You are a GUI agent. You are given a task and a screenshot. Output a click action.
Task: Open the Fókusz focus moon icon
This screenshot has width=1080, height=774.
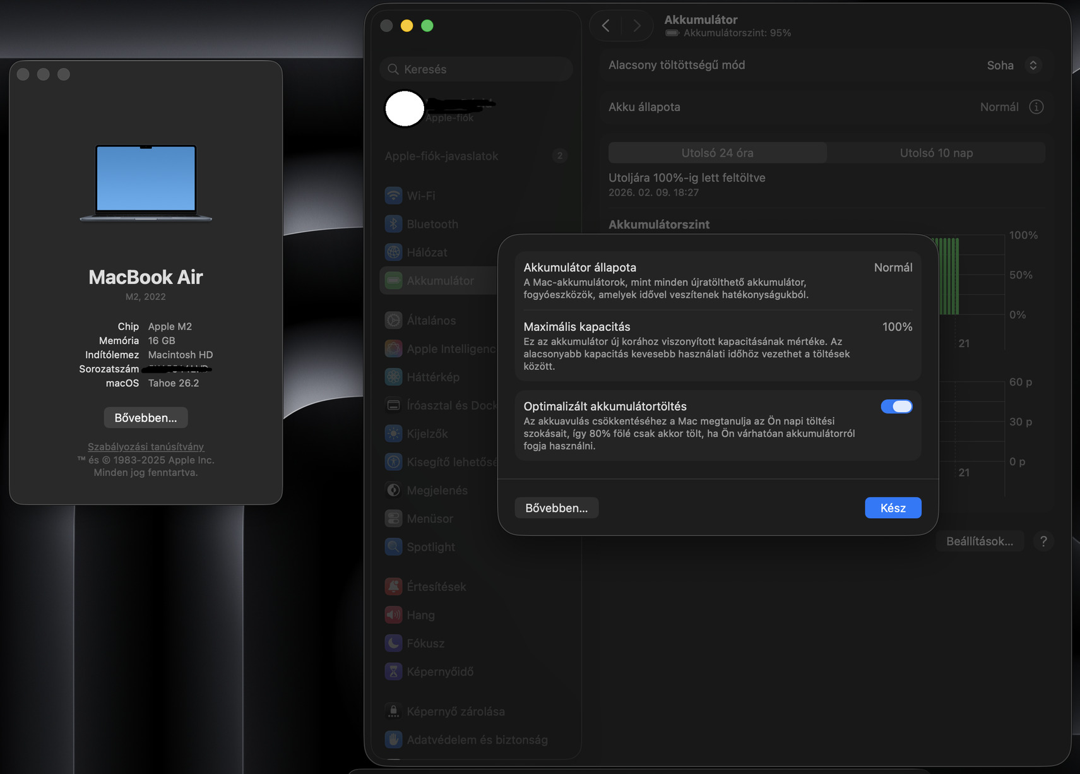[394, 643]
